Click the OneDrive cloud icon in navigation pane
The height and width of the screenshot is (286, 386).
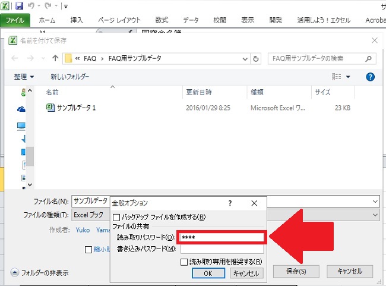coord(21,109)
